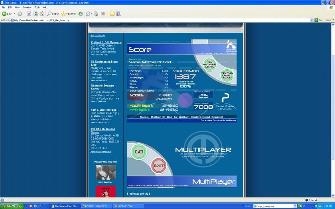
Task: Open the Proliant DL145 Opteron ad link
Action: (106, 42)
